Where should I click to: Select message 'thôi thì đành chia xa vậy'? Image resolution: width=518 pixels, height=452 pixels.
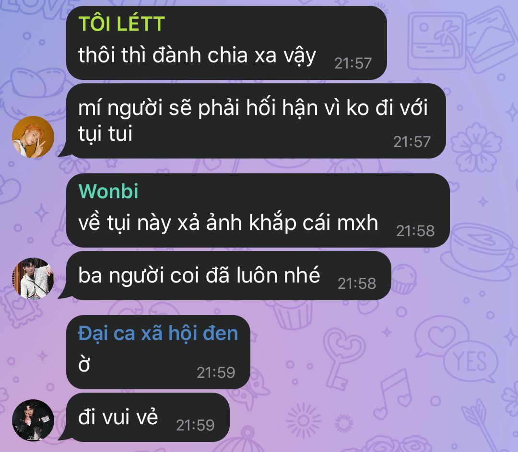226,43
